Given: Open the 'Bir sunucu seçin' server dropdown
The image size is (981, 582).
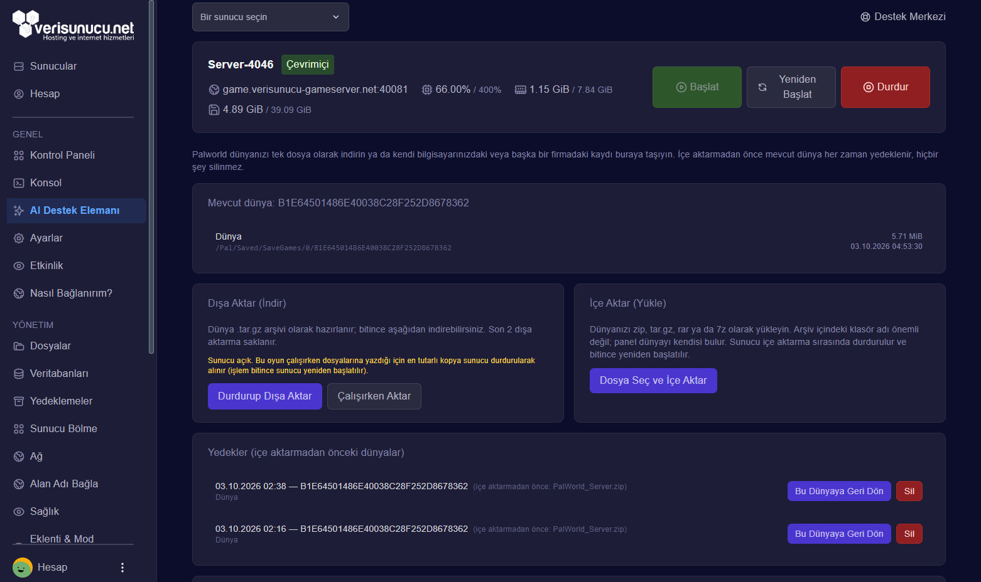Looking at the screenshot, I should click(271, 17).
